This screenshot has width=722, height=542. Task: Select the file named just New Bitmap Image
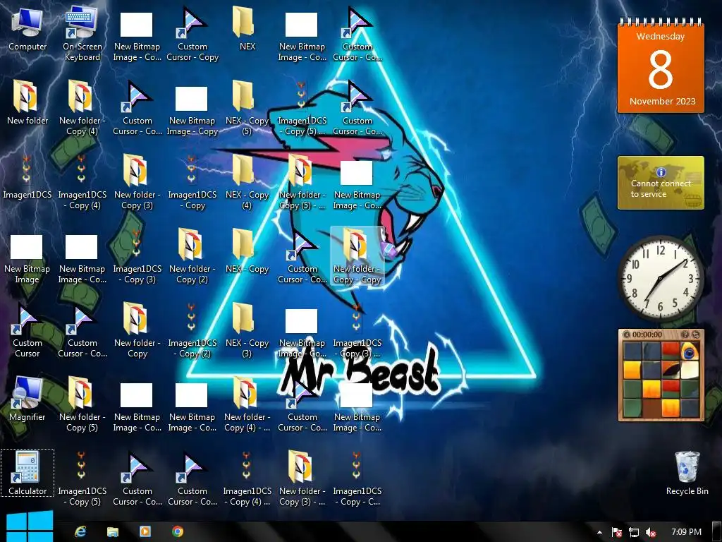(x=27, y=260)
